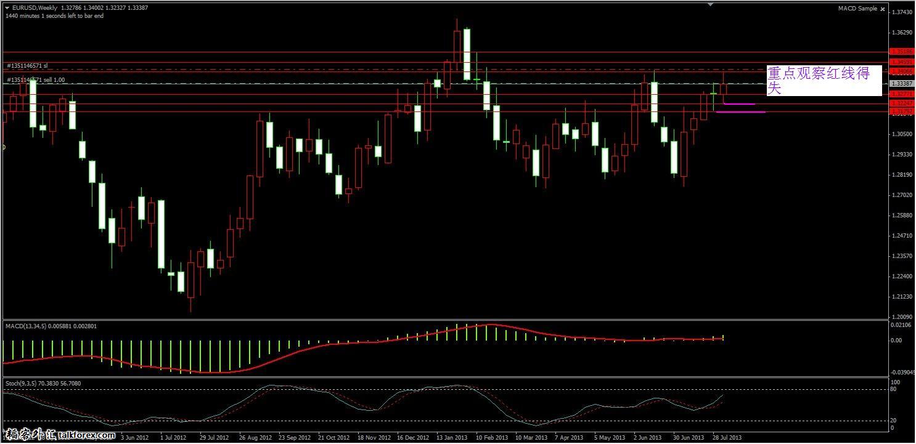Click the '1440 minutes 1 seconds left' text
The width and height of the screenshot is (916, 444).
coord(55,16)
